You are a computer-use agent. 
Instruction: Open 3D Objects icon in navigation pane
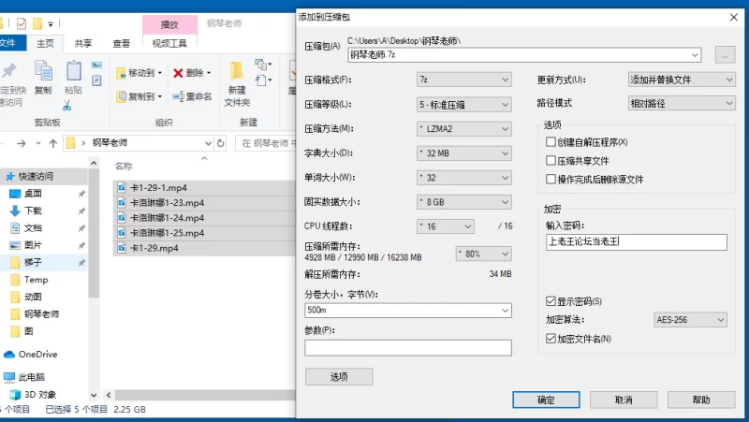pos(15,394)
